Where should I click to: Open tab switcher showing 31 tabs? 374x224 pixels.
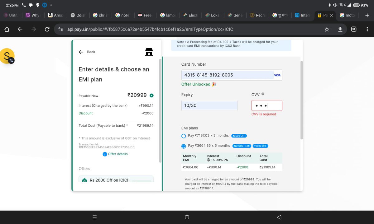tap(354, 29)
